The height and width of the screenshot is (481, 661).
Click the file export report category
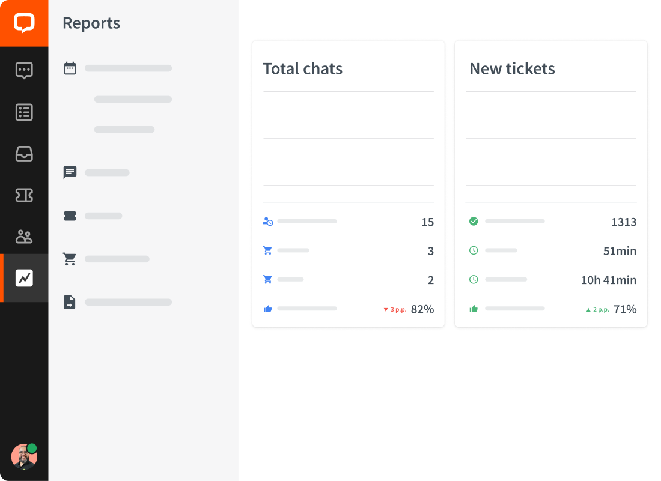[x=70, y=302]
